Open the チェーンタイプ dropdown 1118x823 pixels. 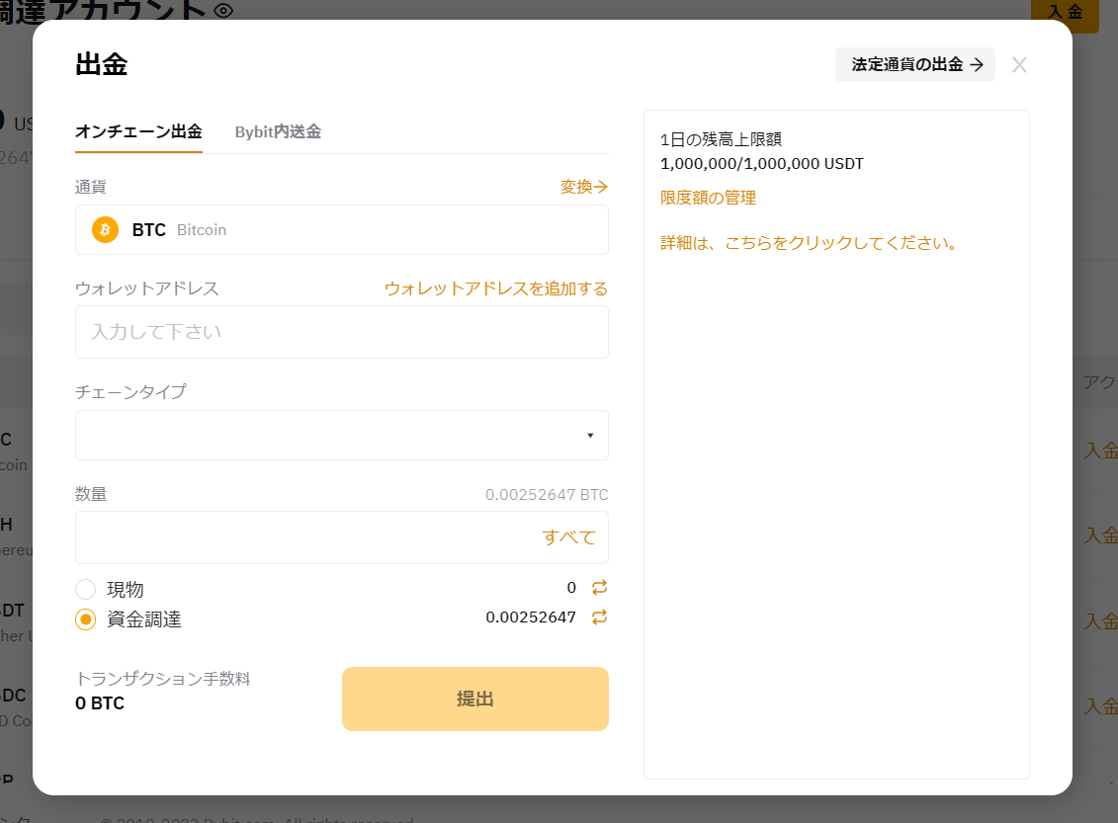tap(341, 436)
